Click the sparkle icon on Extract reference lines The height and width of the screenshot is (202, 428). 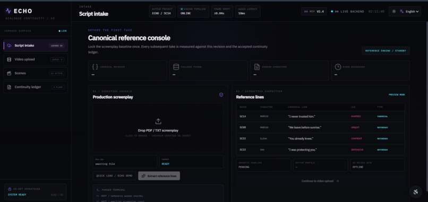(x=143, y=176)
